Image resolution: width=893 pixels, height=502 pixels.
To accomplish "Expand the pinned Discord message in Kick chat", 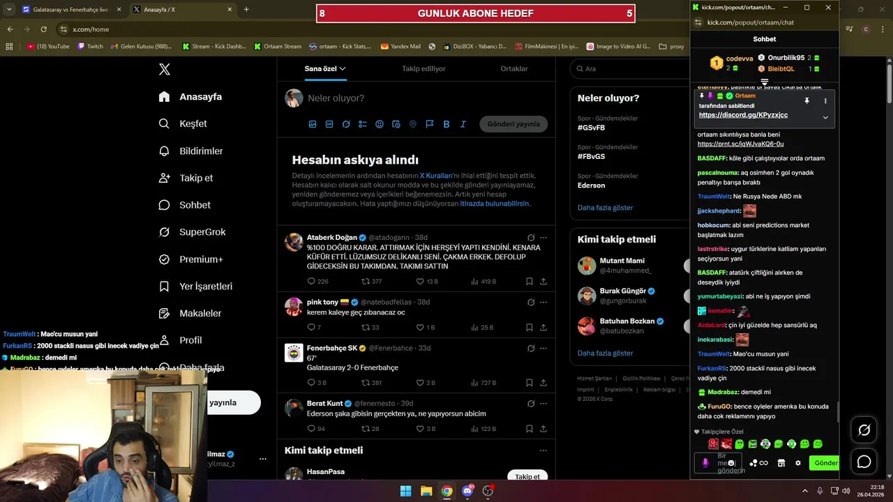I will tap(825, 117).
